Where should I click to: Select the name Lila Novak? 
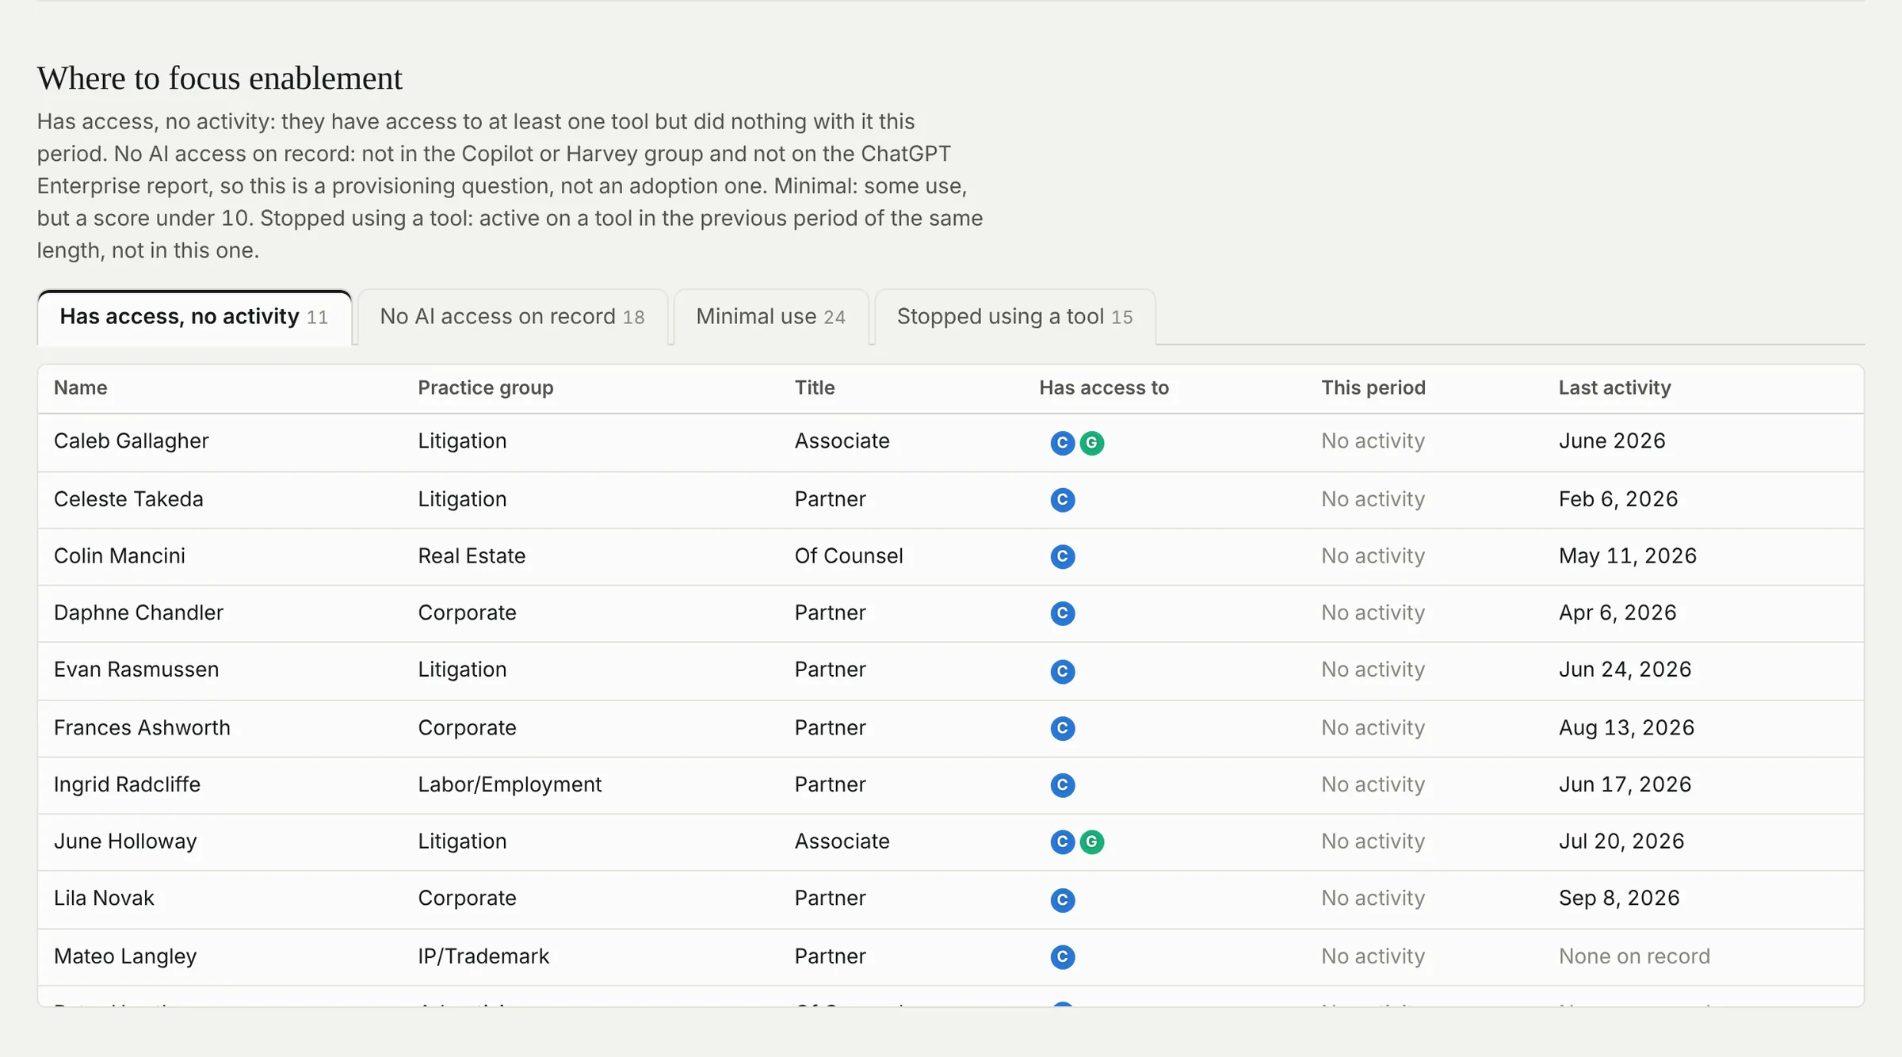pyautogui.click(x=104, y=898)
